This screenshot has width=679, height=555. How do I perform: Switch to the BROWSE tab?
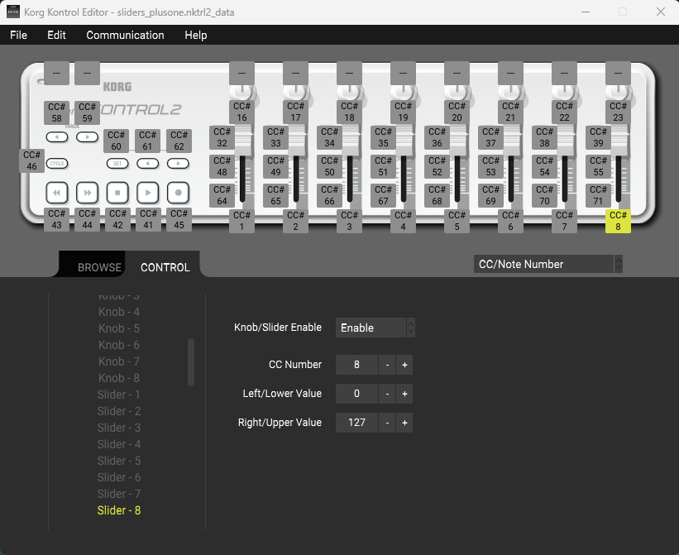98,266
